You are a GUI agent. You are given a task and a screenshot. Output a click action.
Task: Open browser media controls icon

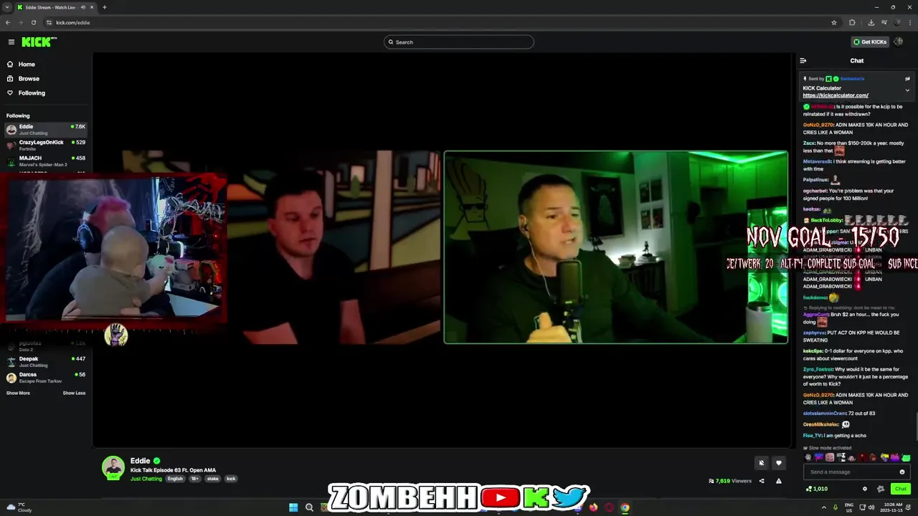coord(885,22)
